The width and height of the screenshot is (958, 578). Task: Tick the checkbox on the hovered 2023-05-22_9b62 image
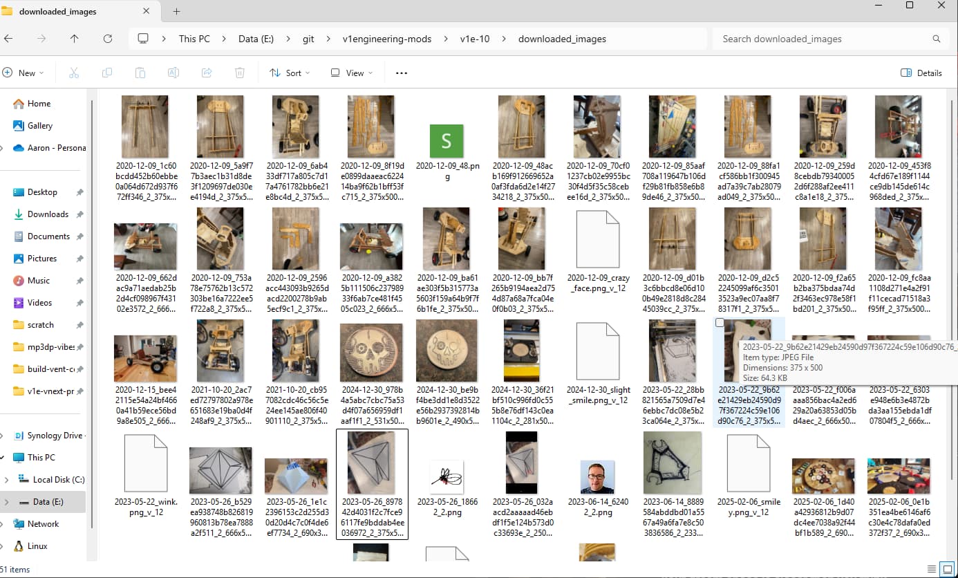coord(720,323)
